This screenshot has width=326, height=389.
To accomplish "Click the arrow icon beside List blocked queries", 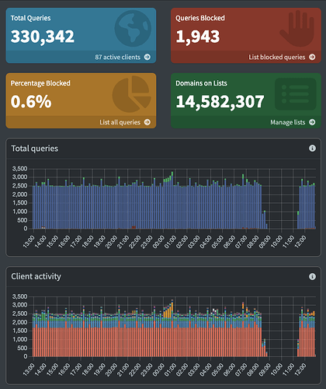I will pos(312,57).
